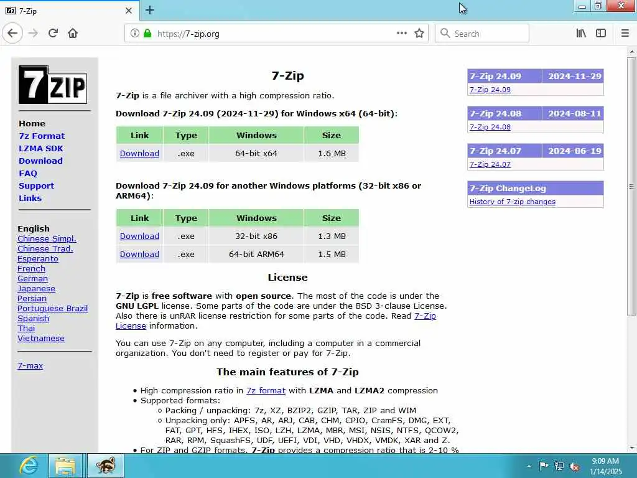The image size is (637, 478).
Task: Download the 64-bit x64 installer
Action: (x=139, y=154)
